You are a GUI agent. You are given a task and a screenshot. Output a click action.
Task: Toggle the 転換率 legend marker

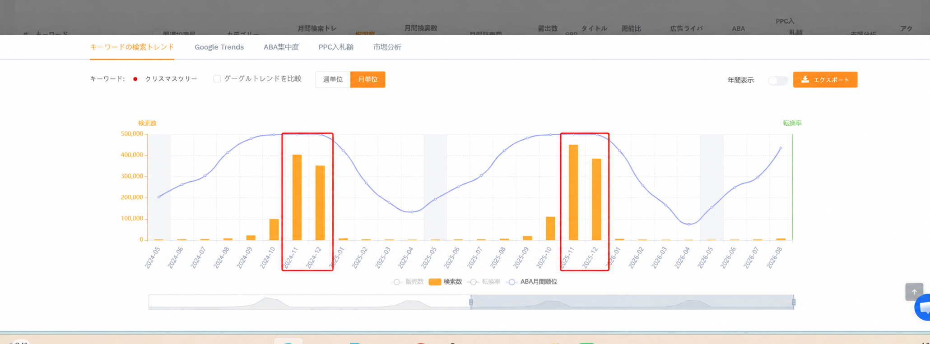[473, 282]
